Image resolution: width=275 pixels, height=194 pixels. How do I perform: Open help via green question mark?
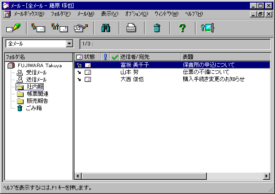point(182,28)
